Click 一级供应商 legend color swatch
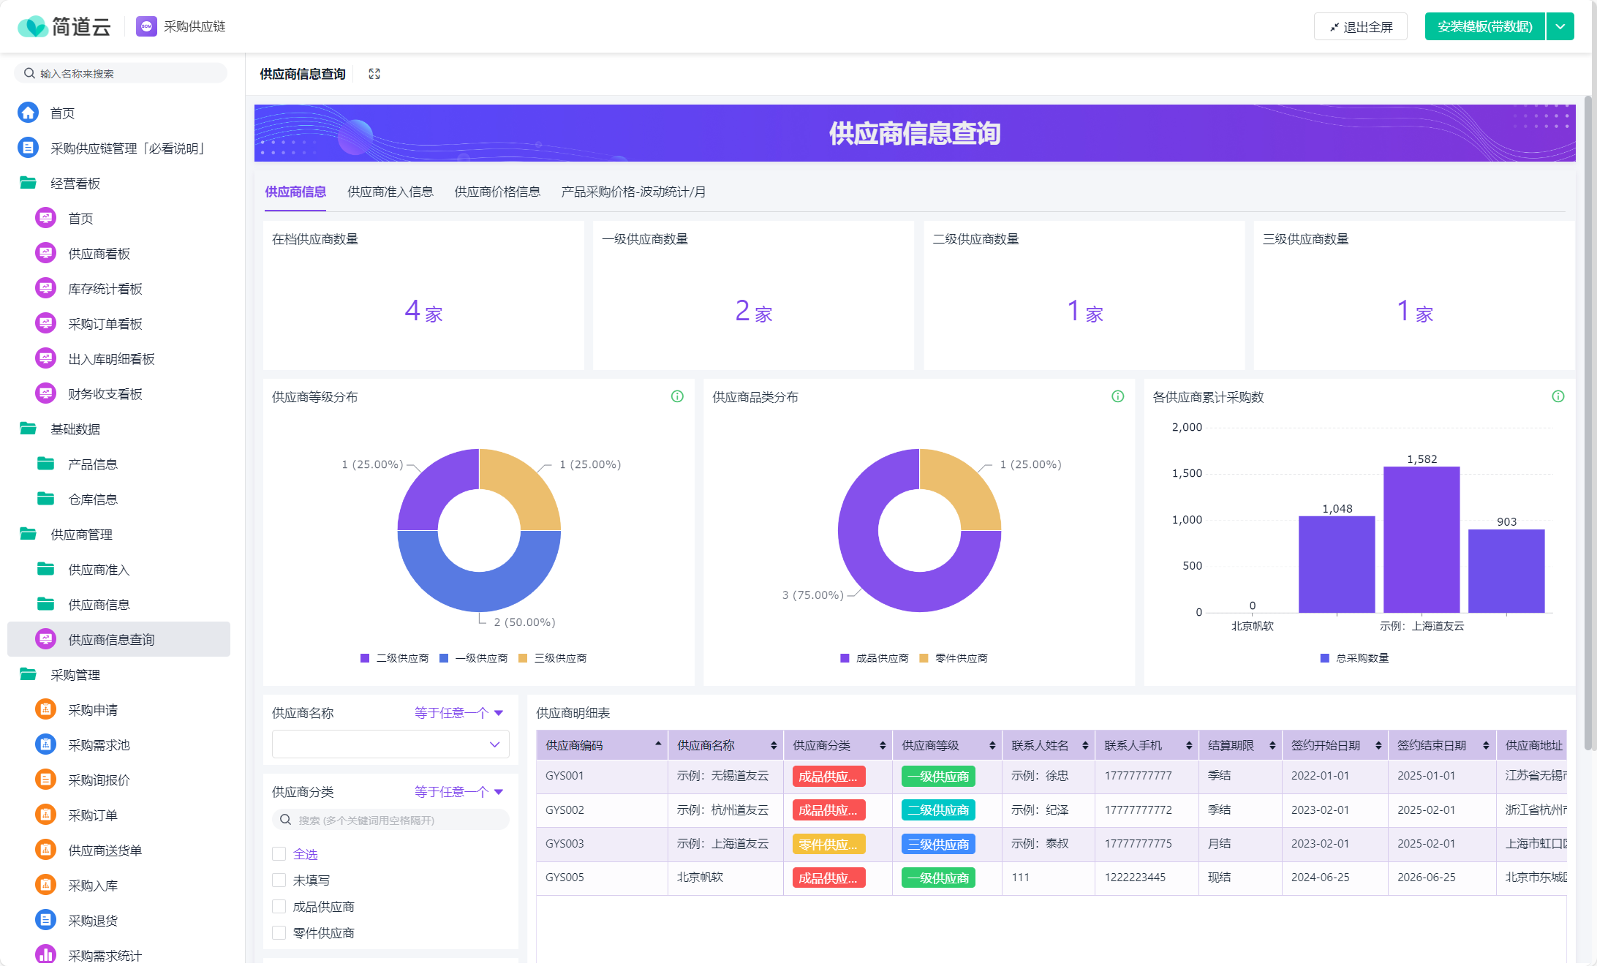The height and width of the screenshot is (966, 1597). (444, 658)
